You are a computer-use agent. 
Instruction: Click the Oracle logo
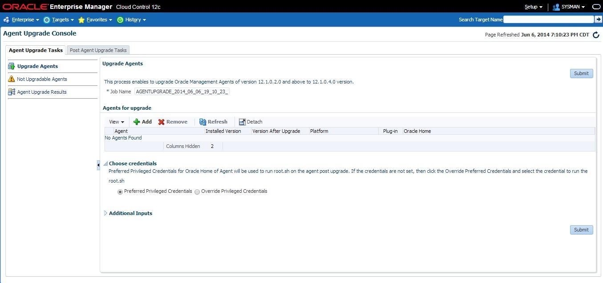click(x=25, y=7)
